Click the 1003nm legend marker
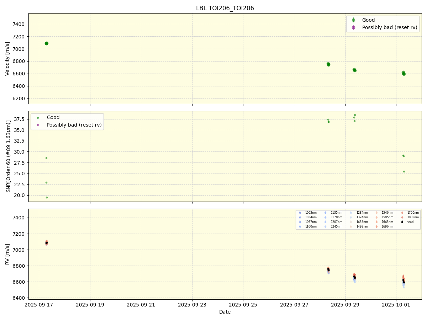Image resolution: width=427 pixels, height=320 pixels. point(300,213)
